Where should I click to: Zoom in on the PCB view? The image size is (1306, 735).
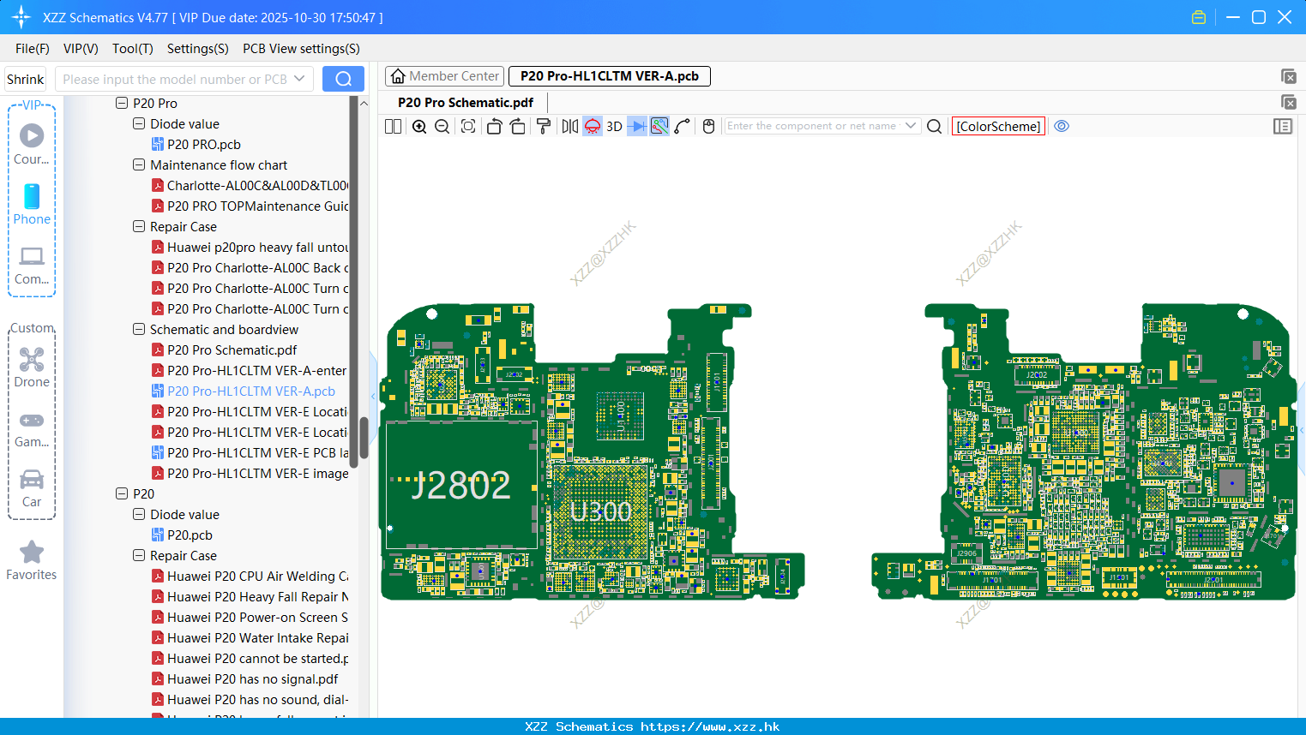(x=419, y=126)
